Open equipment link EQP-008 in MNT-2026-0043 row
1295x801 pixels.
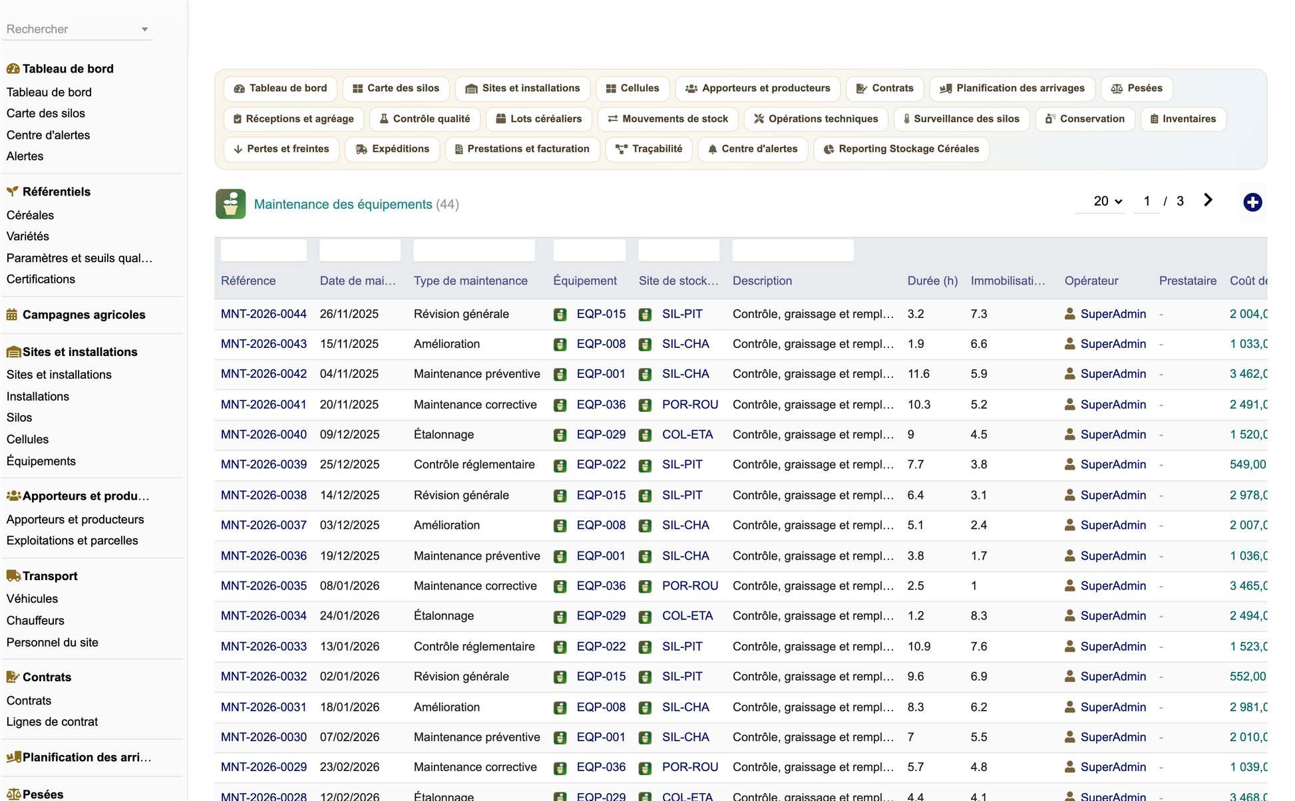(x=601, y=344)
